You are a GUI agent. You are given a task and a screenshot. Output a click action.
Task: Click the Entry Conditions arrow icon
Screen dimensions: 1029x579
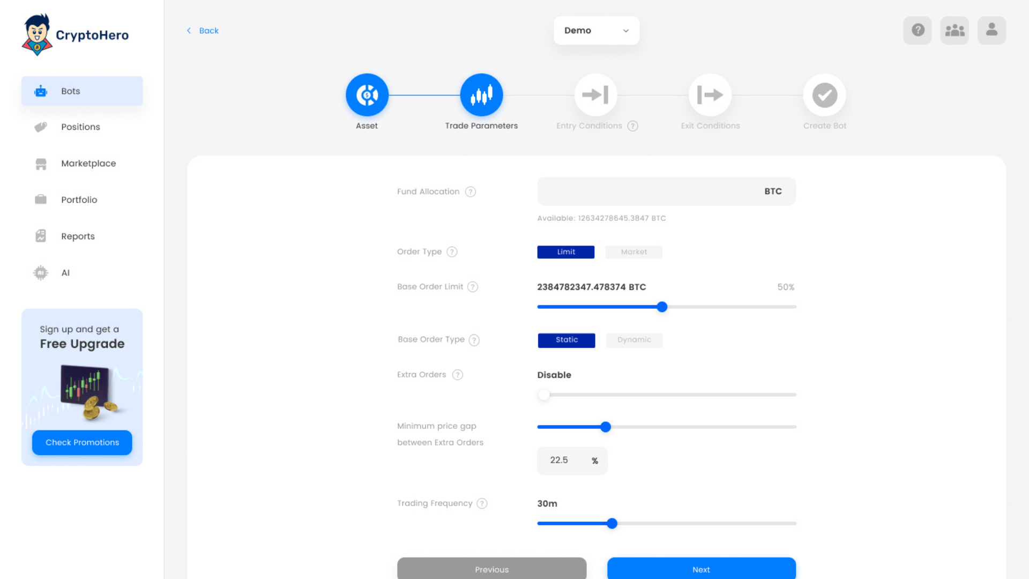coord(595,95)
